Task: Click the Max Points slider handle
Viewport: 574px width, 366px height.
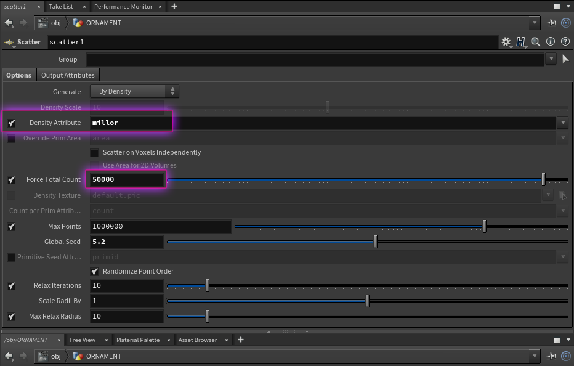Action: (x=484, y=226)
